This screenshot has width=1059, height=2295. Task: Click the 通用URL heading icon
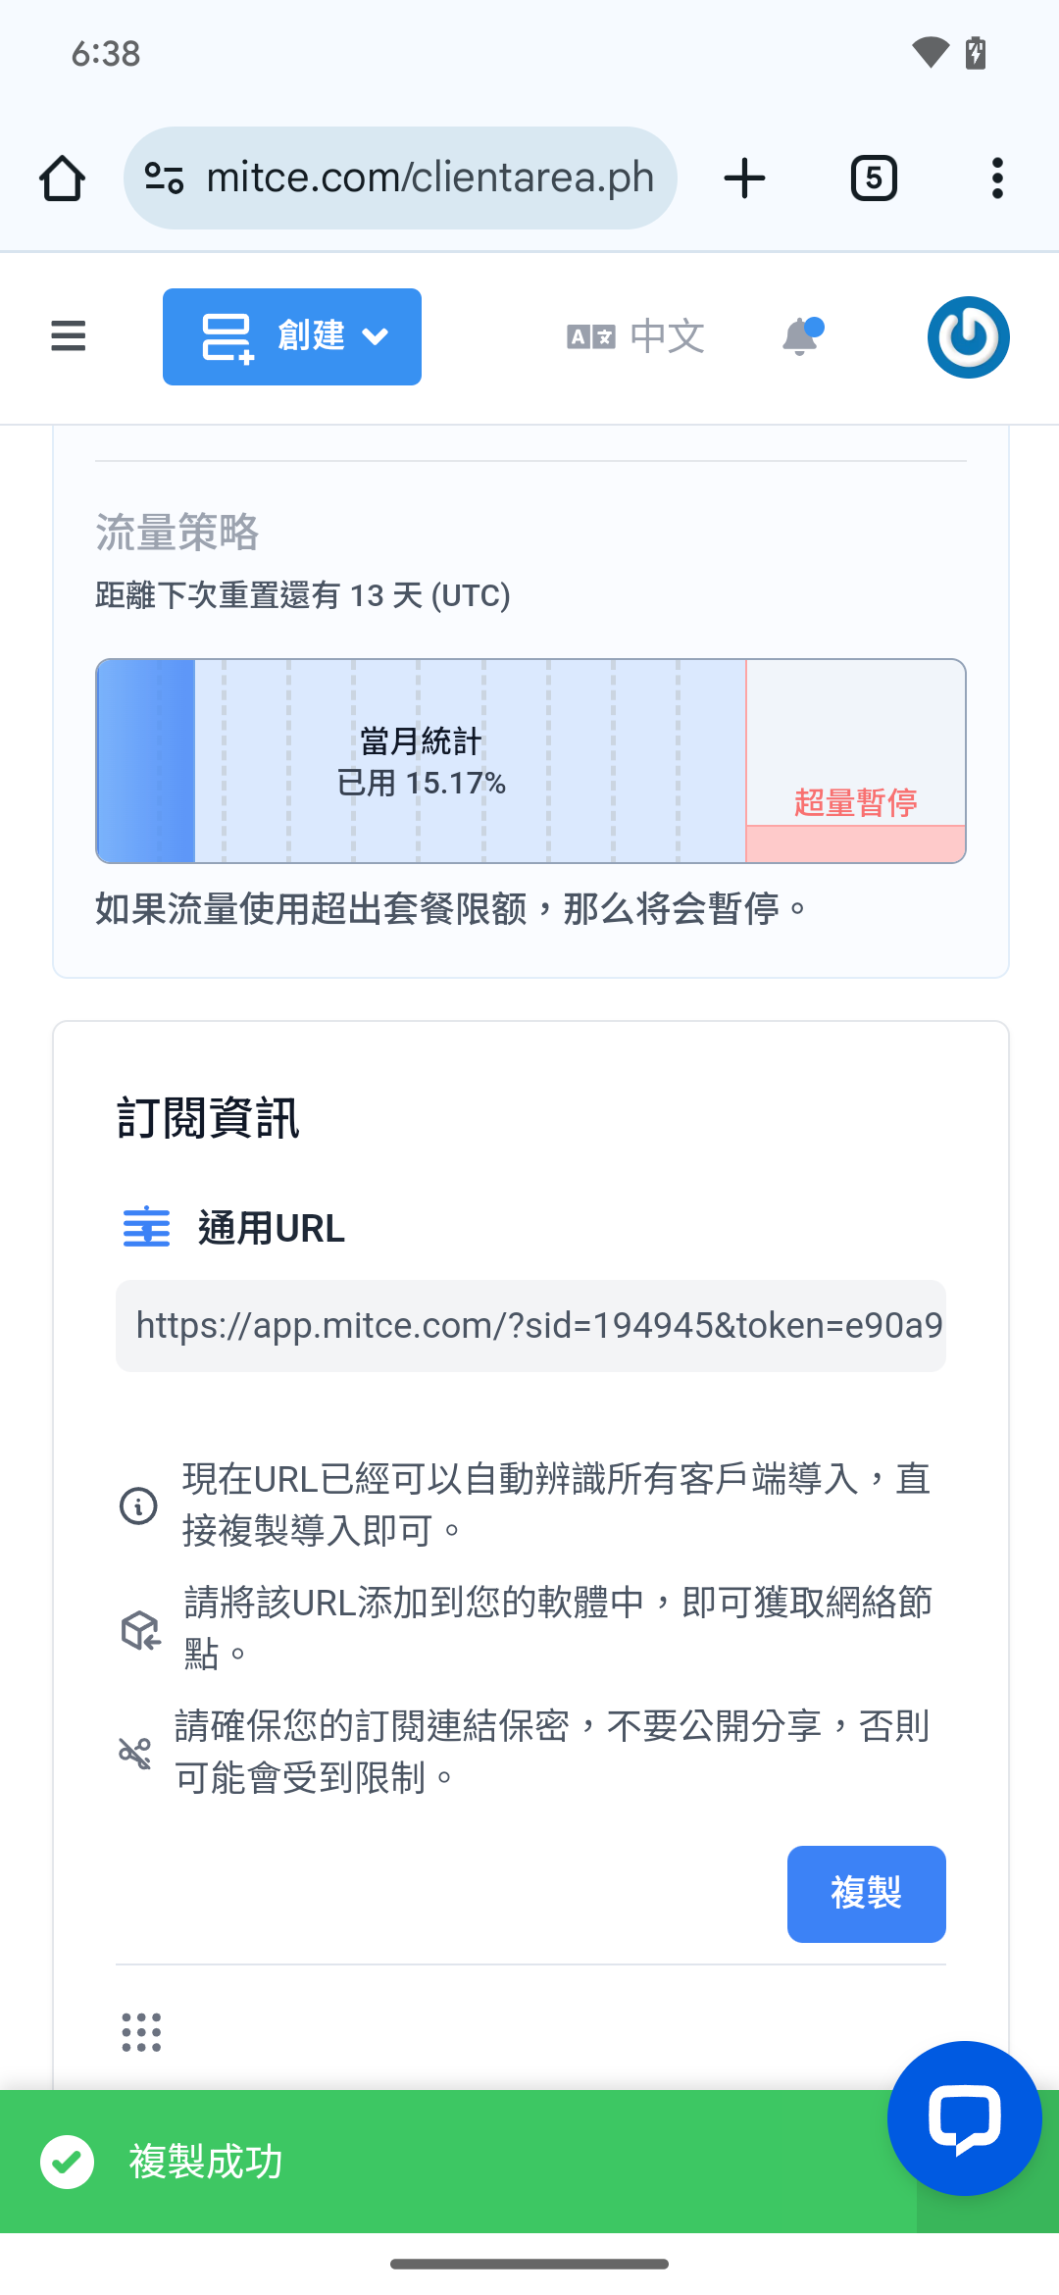[x=146, y=1227]
